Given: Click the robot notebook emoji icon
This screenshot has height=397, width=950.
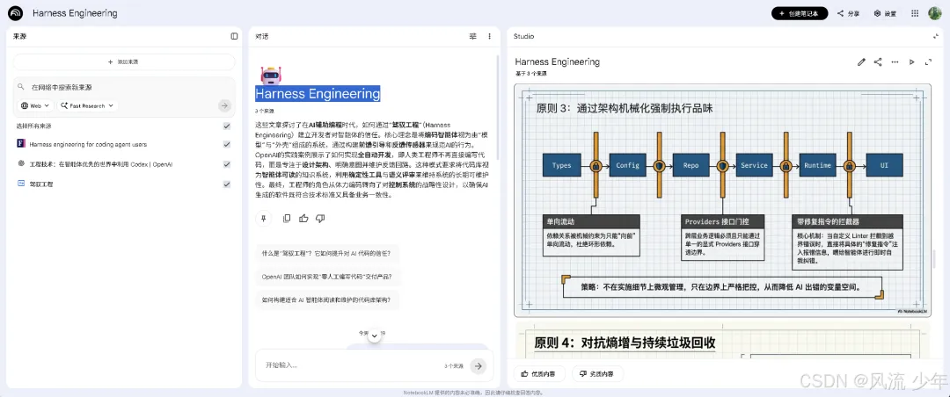Looking at the screenshot, I should pos(270,75).
